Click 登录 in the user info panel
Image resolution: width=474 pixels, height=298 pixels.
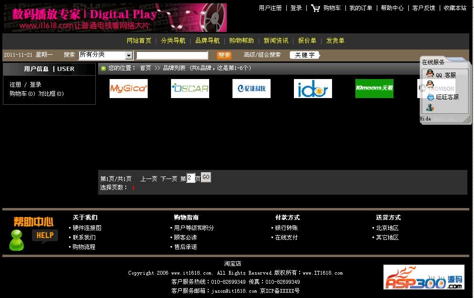(35, 85)
